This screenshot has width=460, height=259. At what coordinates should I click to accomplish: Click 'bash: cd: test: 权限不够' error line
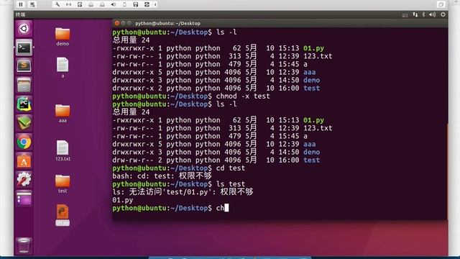point(162,176)
